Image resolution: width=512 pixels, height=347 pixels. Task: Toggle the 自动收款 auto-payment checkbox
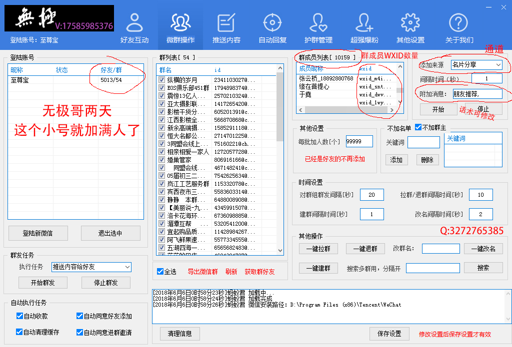click(18, 316)
